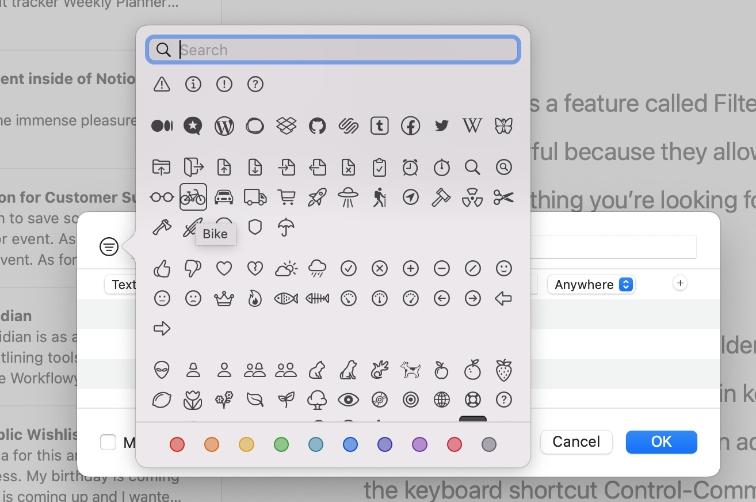Pick the Facebook logo icon

tap(410, 126)
